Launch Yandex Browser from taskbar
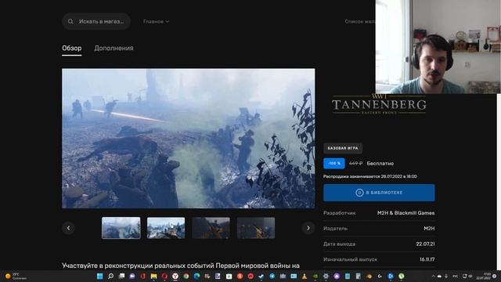 coord(175,276)
